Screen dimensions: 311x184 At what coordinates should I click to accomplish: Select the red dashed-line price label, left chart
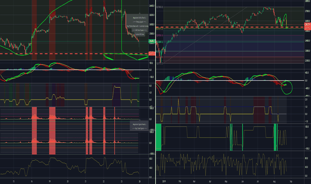click(152, 53)
